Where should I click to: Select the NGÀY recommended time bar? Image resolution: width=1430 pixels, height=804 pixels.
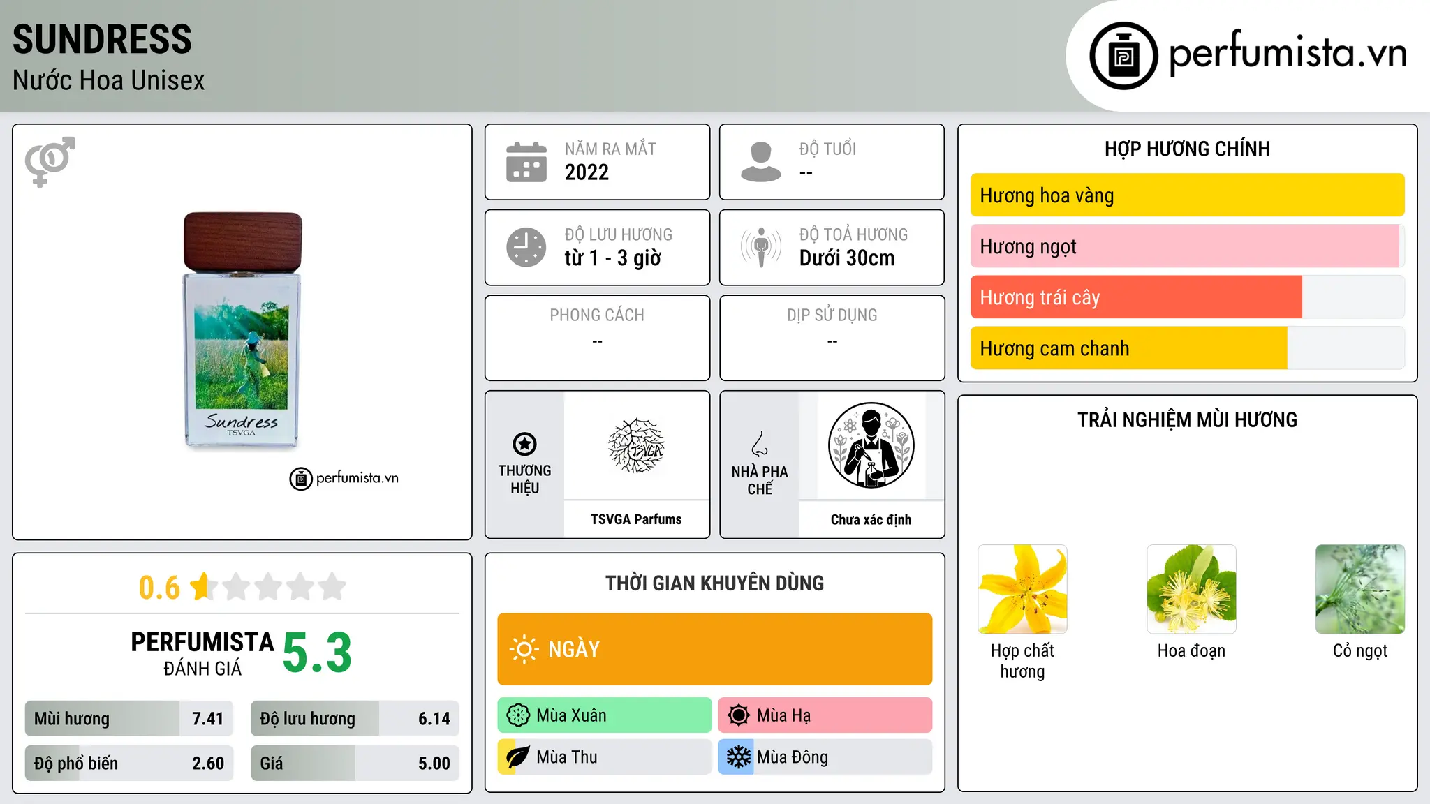click(x=715, y=649)
